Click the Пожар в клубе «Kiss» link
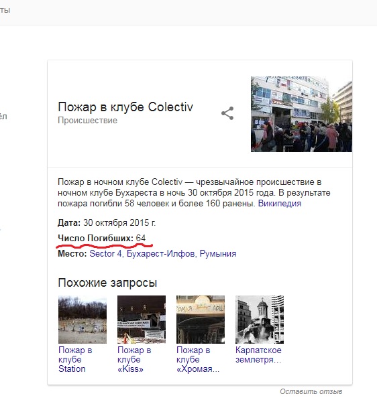This screenshot has width=377, height=398. click(x=134, y=359)
